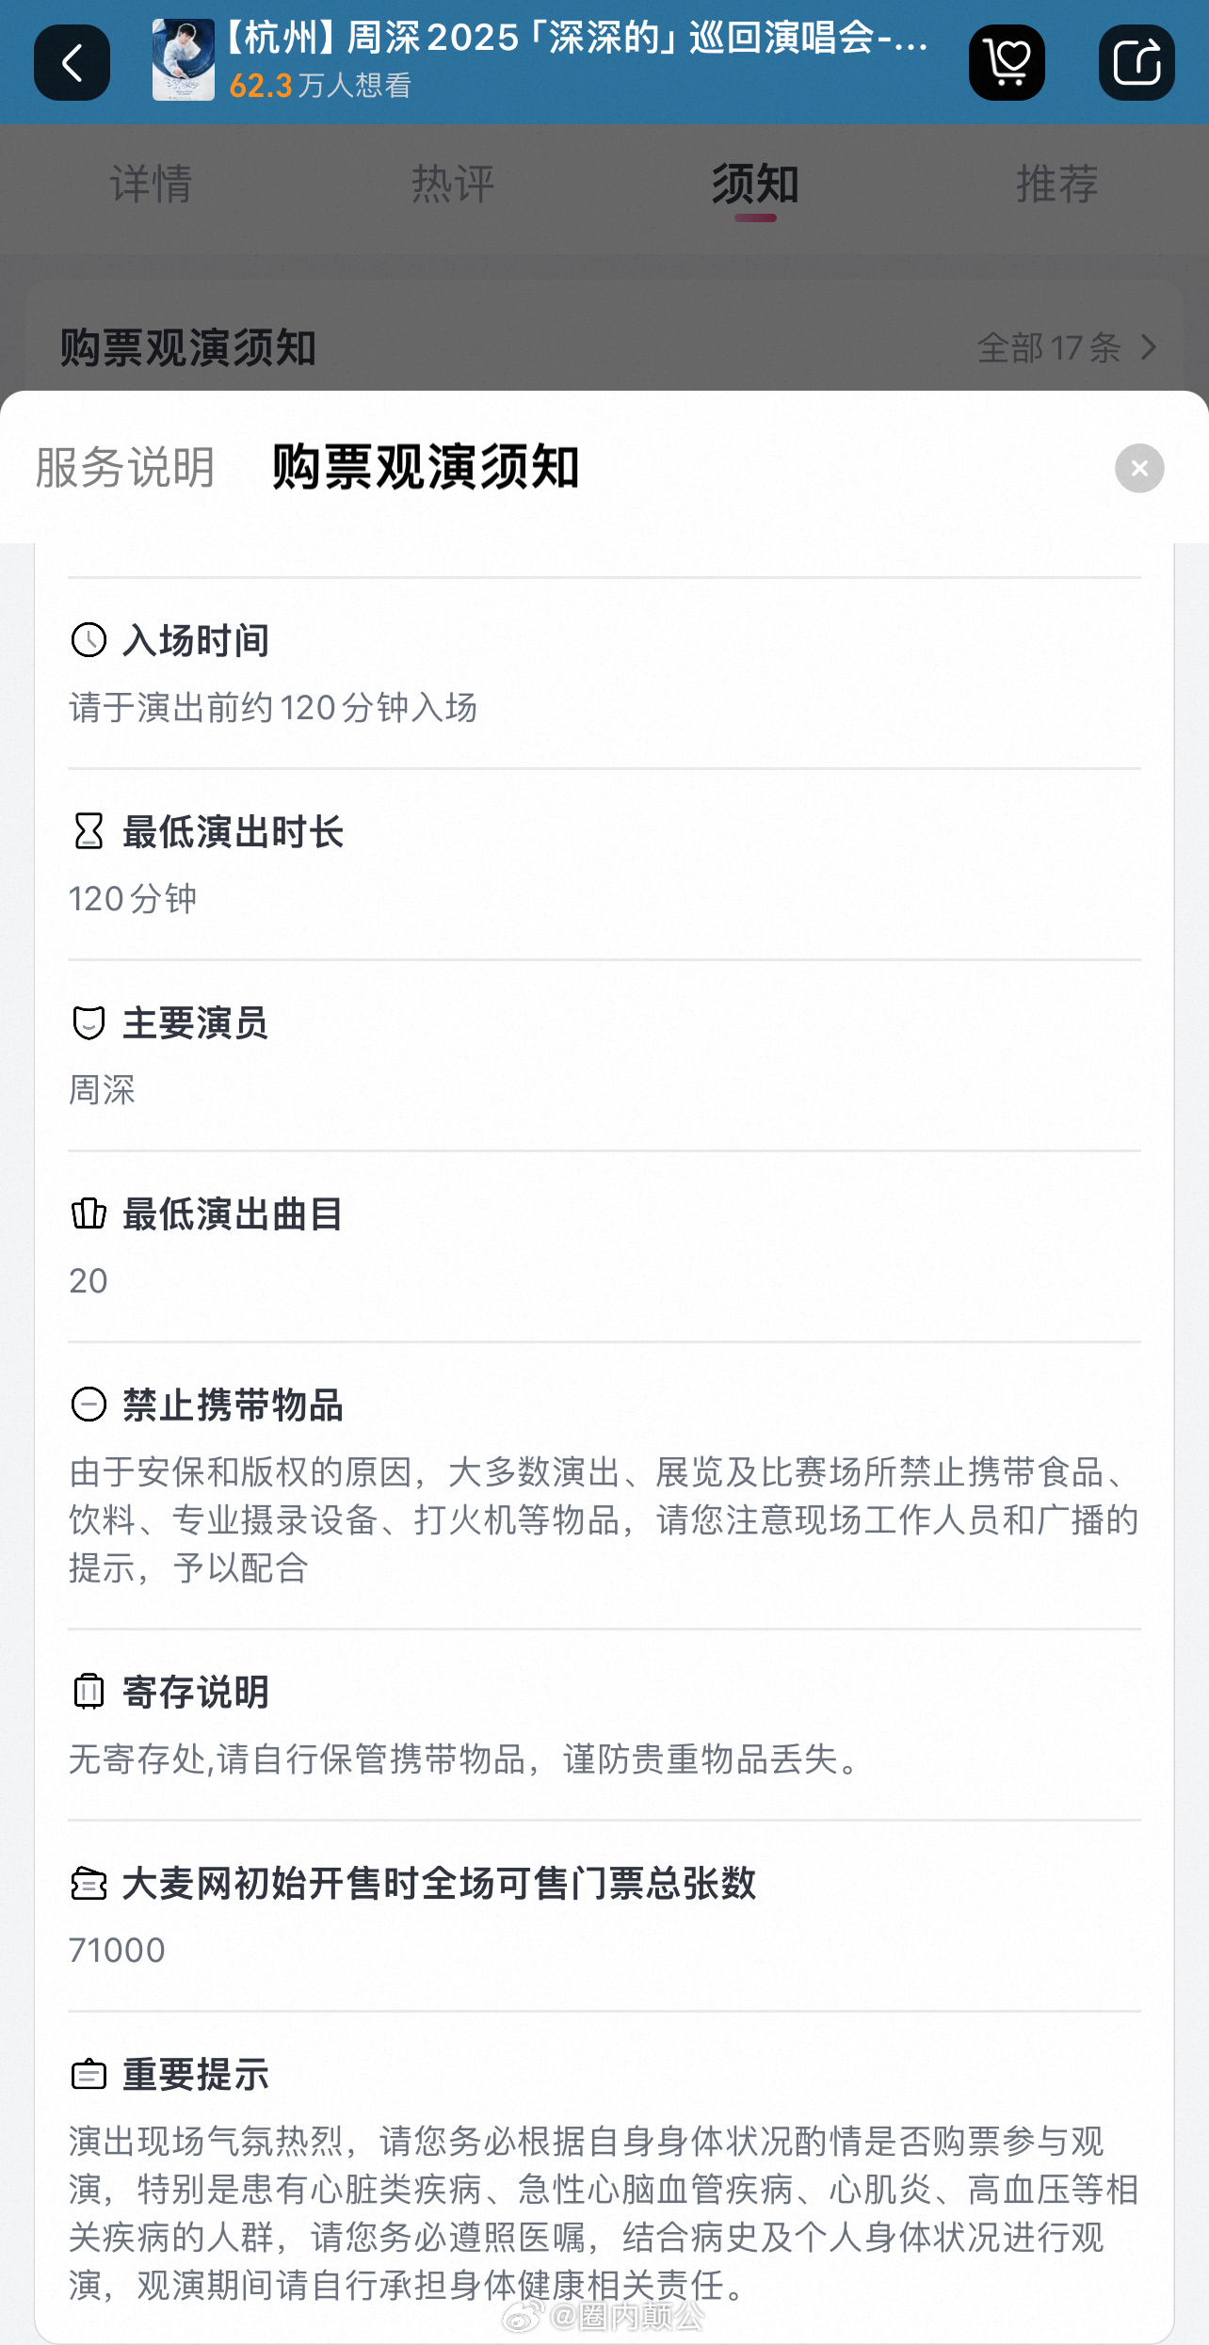
Task: Click the prohibited icon beside 禁止携带物品
Action: (x=89, y=1405)
